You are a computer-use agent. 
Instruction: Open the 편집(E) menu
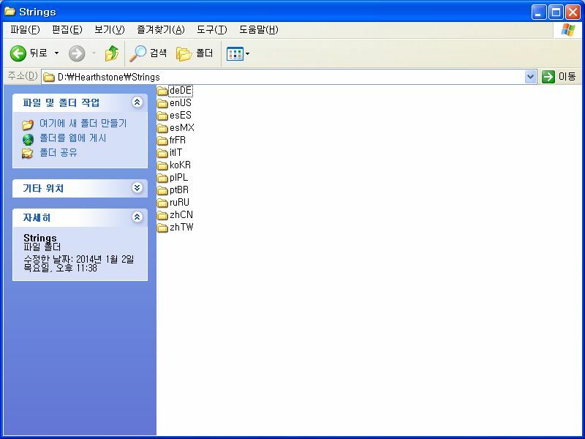point(67,29)
